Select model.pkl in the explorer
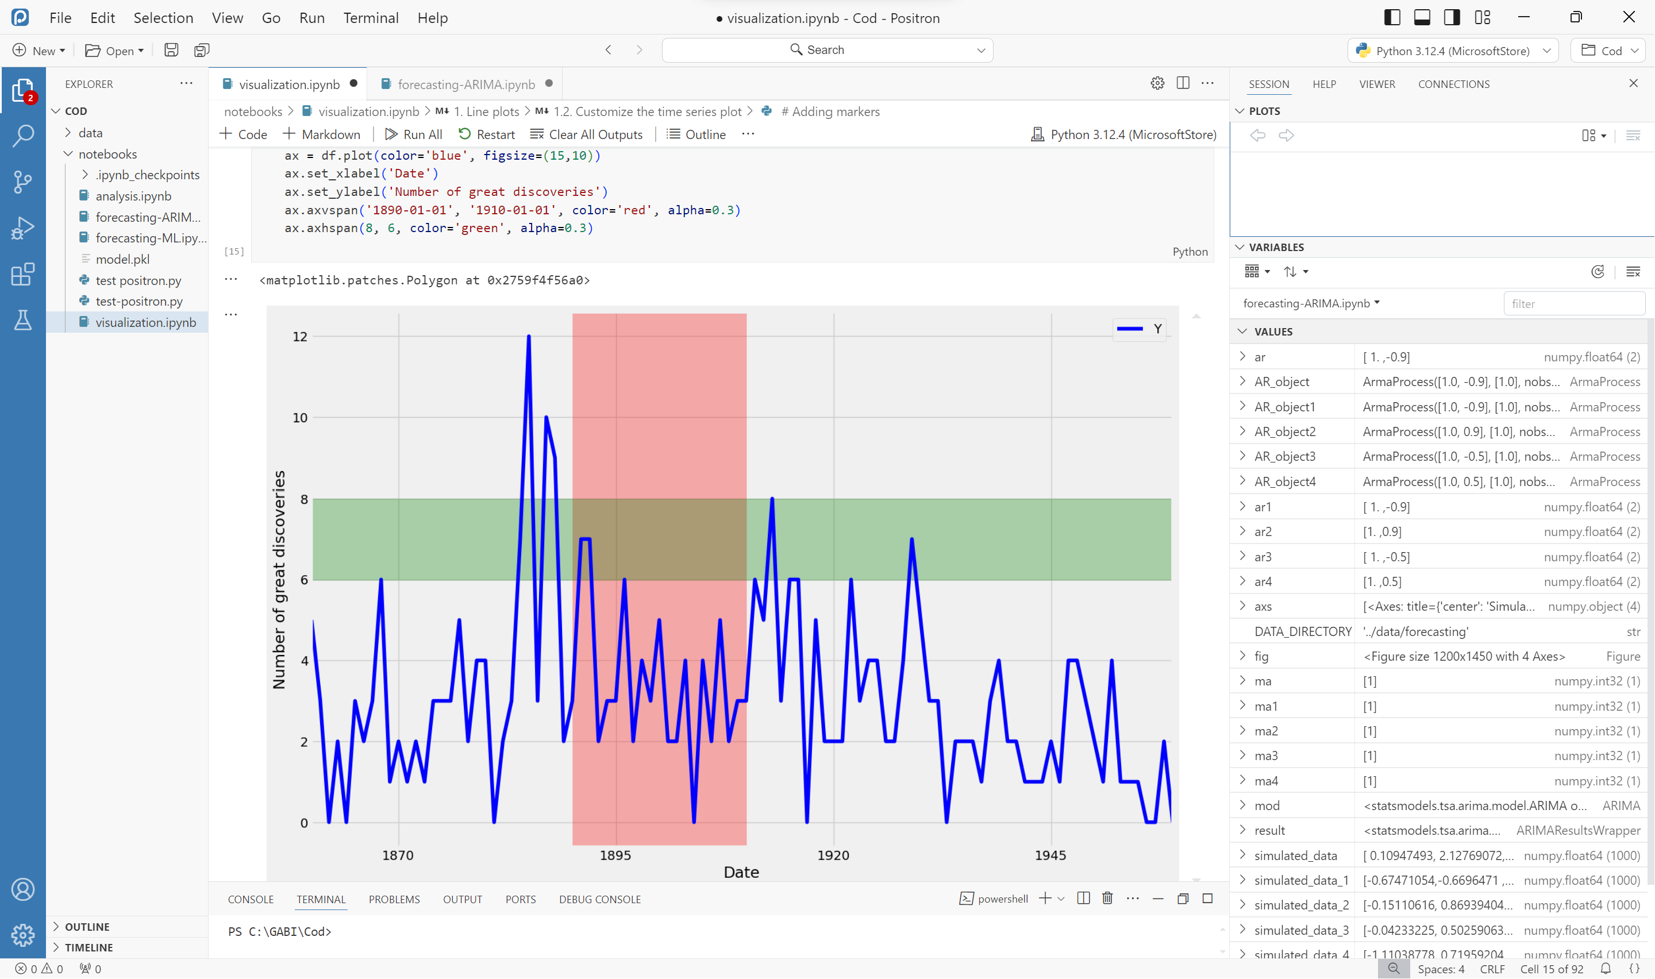Viewport: 1655px width, 979px height. pos(123,259)
